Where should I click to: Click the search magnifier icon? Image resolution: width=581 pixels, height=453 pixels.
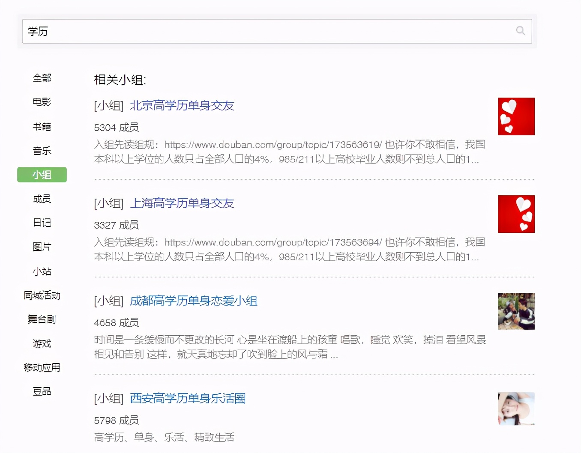(x=521, y=31)
